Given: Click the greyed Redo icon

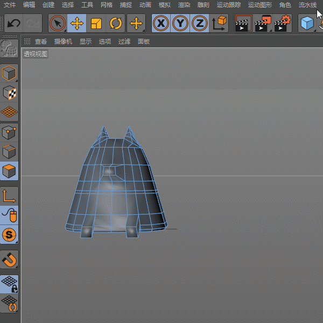Looking at the screenshot, I should [32, 23].
